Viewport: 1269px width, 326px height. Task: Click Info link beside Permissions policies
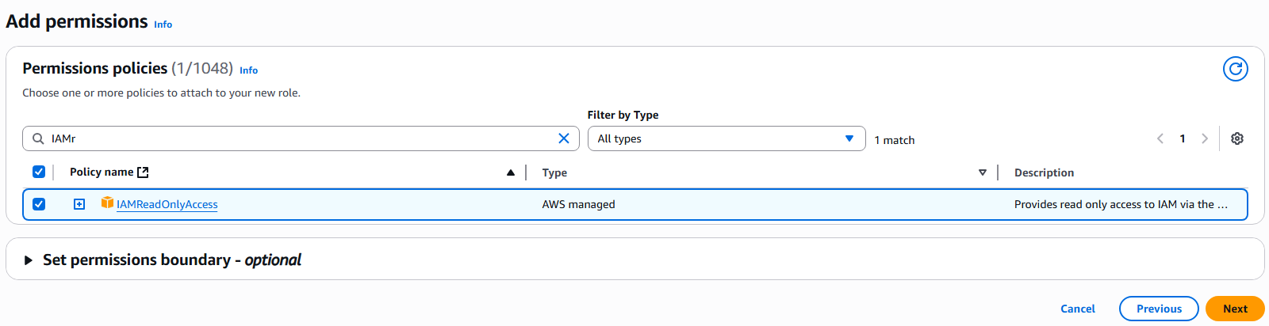(x=249, y=70)
